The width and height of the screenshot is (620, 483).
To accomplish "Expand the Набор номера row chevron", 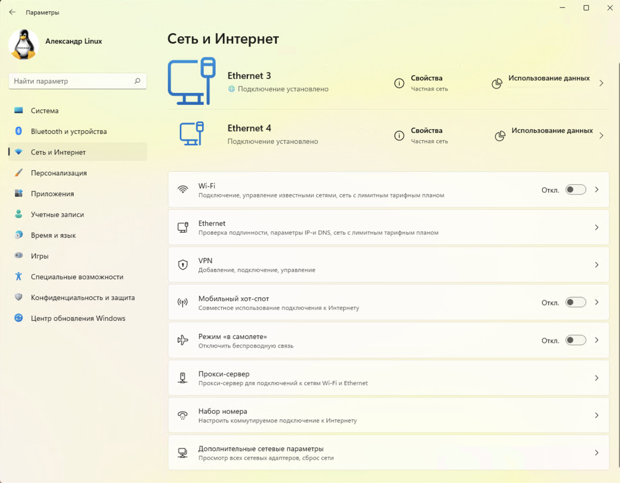I will pyautogui.click(x=597, y=416).
